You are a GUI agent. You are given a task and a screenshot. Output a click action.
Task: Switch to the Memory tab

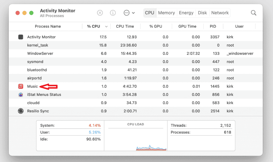coord(166,13)
